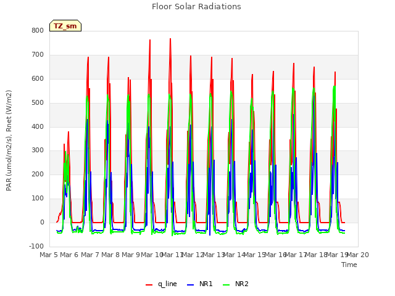Toggle the q_line legend entry
This screenshot has height=296, width=395.
(161, 284)
